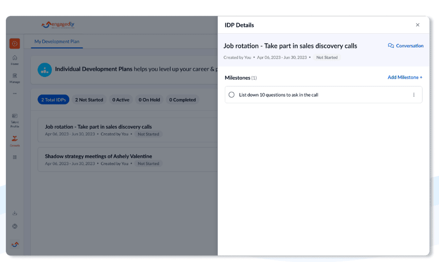Click Not Started badge on Shadow strategy card
The height and width of the screenshot is (262, 439).
tap(149, 163)
